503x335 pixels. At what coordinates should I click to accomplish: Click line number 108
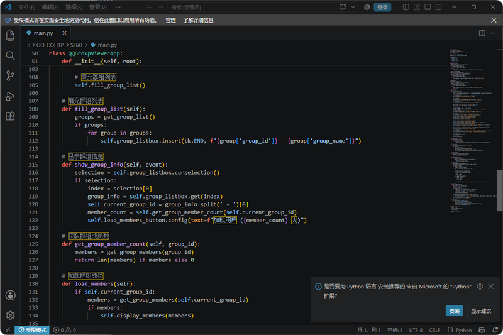(33, 109)
